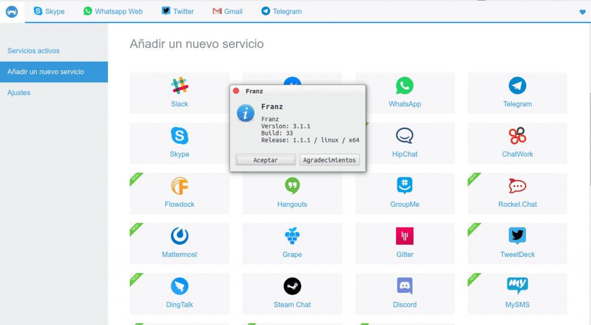Select the Discord service icon
This screenshot has height=325, width=591.
click(x=405, y=286)
